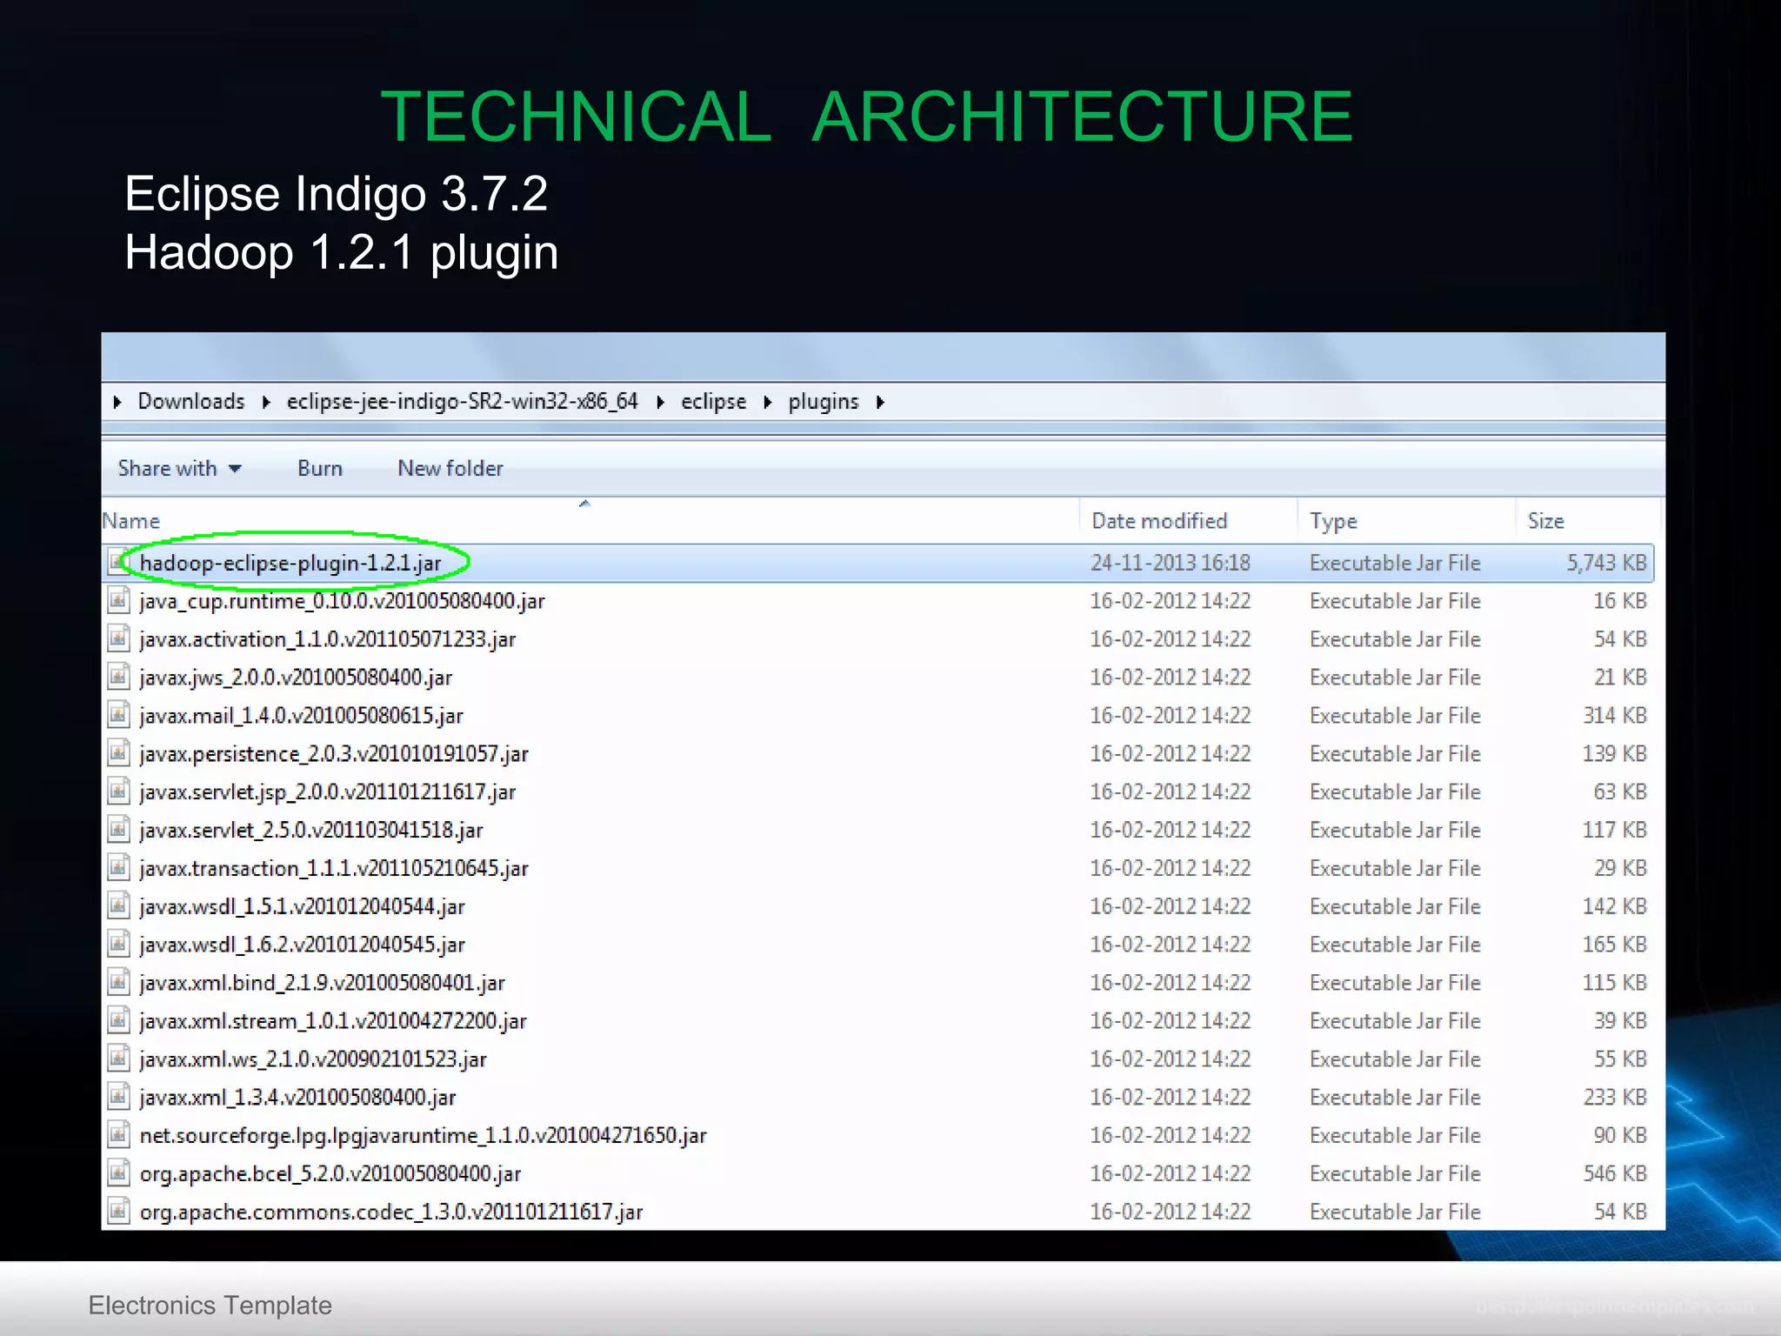Click the file icon of javax.xml.ws jar
This screenshot has height=1336, width=1781.
pos(119,1059)
